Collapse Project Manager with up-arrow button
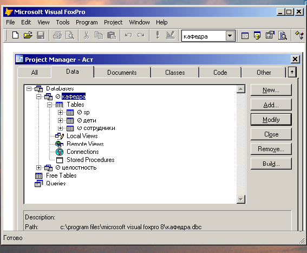 [292, 72]
